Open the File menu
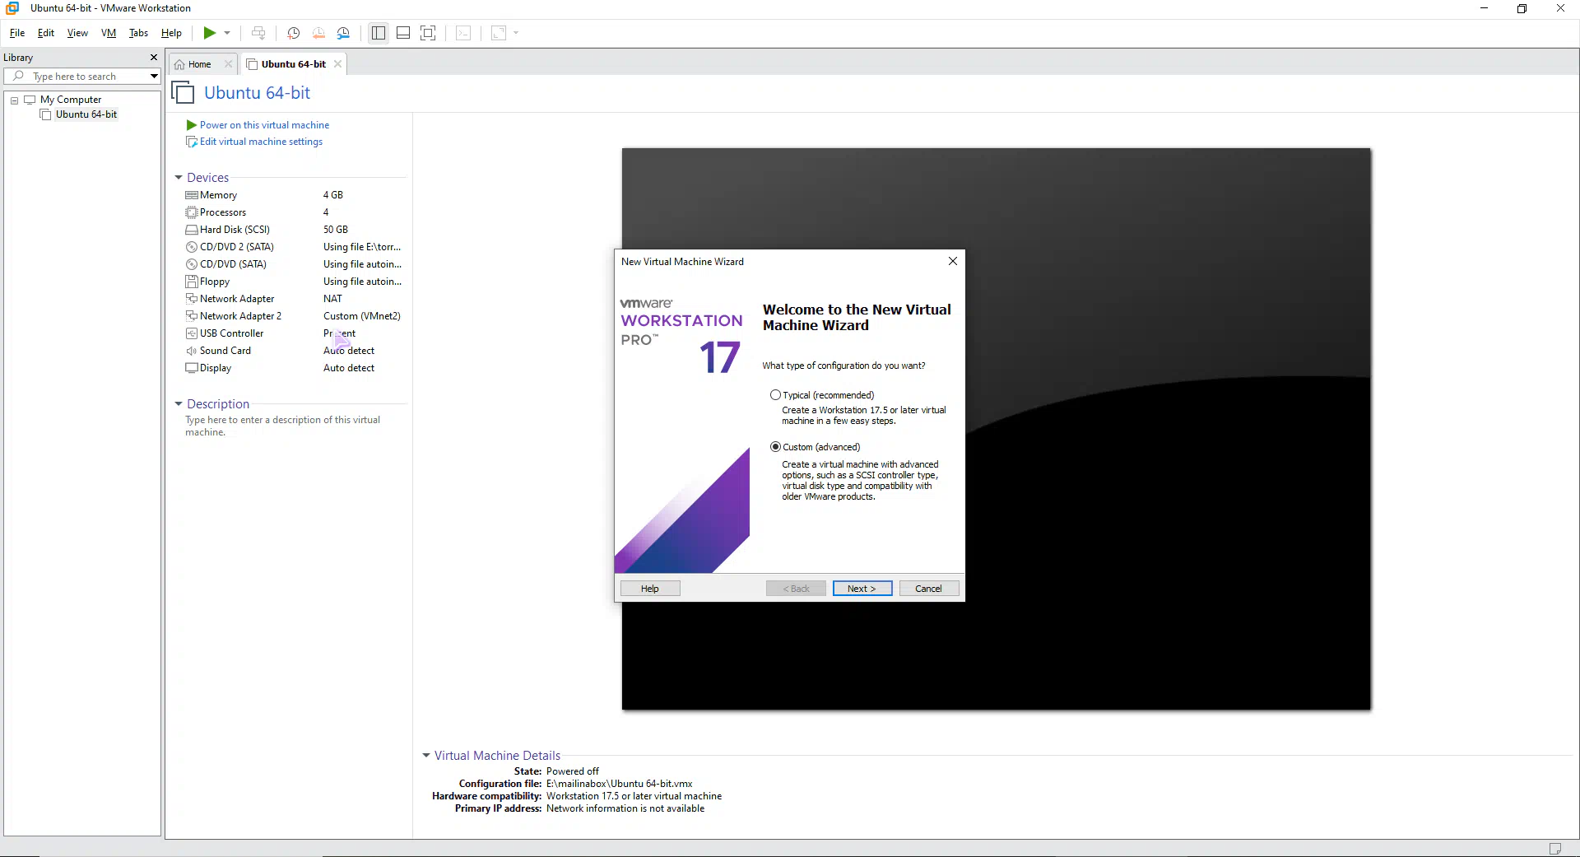 17,33
